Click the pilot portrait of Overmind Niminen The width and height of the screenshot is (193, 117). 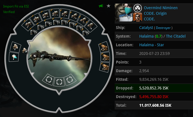point(124,13)
